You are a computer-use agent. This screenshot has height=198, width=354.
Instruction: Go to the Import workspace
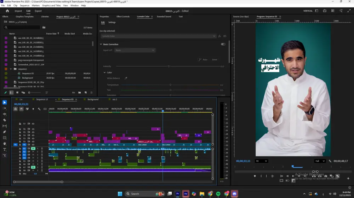click(18, 11)
